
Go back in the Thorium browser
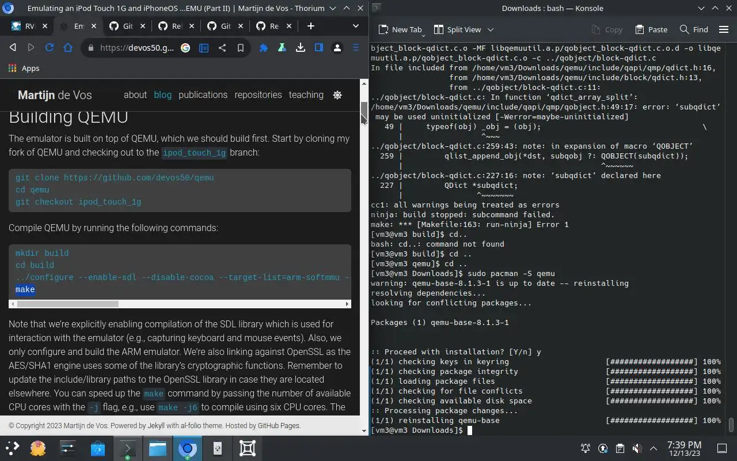[x=13, y=48]
